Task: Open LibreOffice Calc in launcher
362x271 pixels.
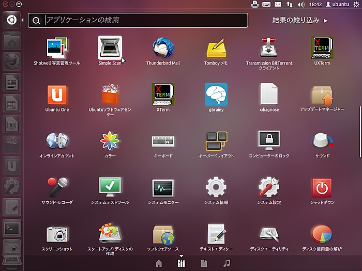Action: [x=12, y=103]
